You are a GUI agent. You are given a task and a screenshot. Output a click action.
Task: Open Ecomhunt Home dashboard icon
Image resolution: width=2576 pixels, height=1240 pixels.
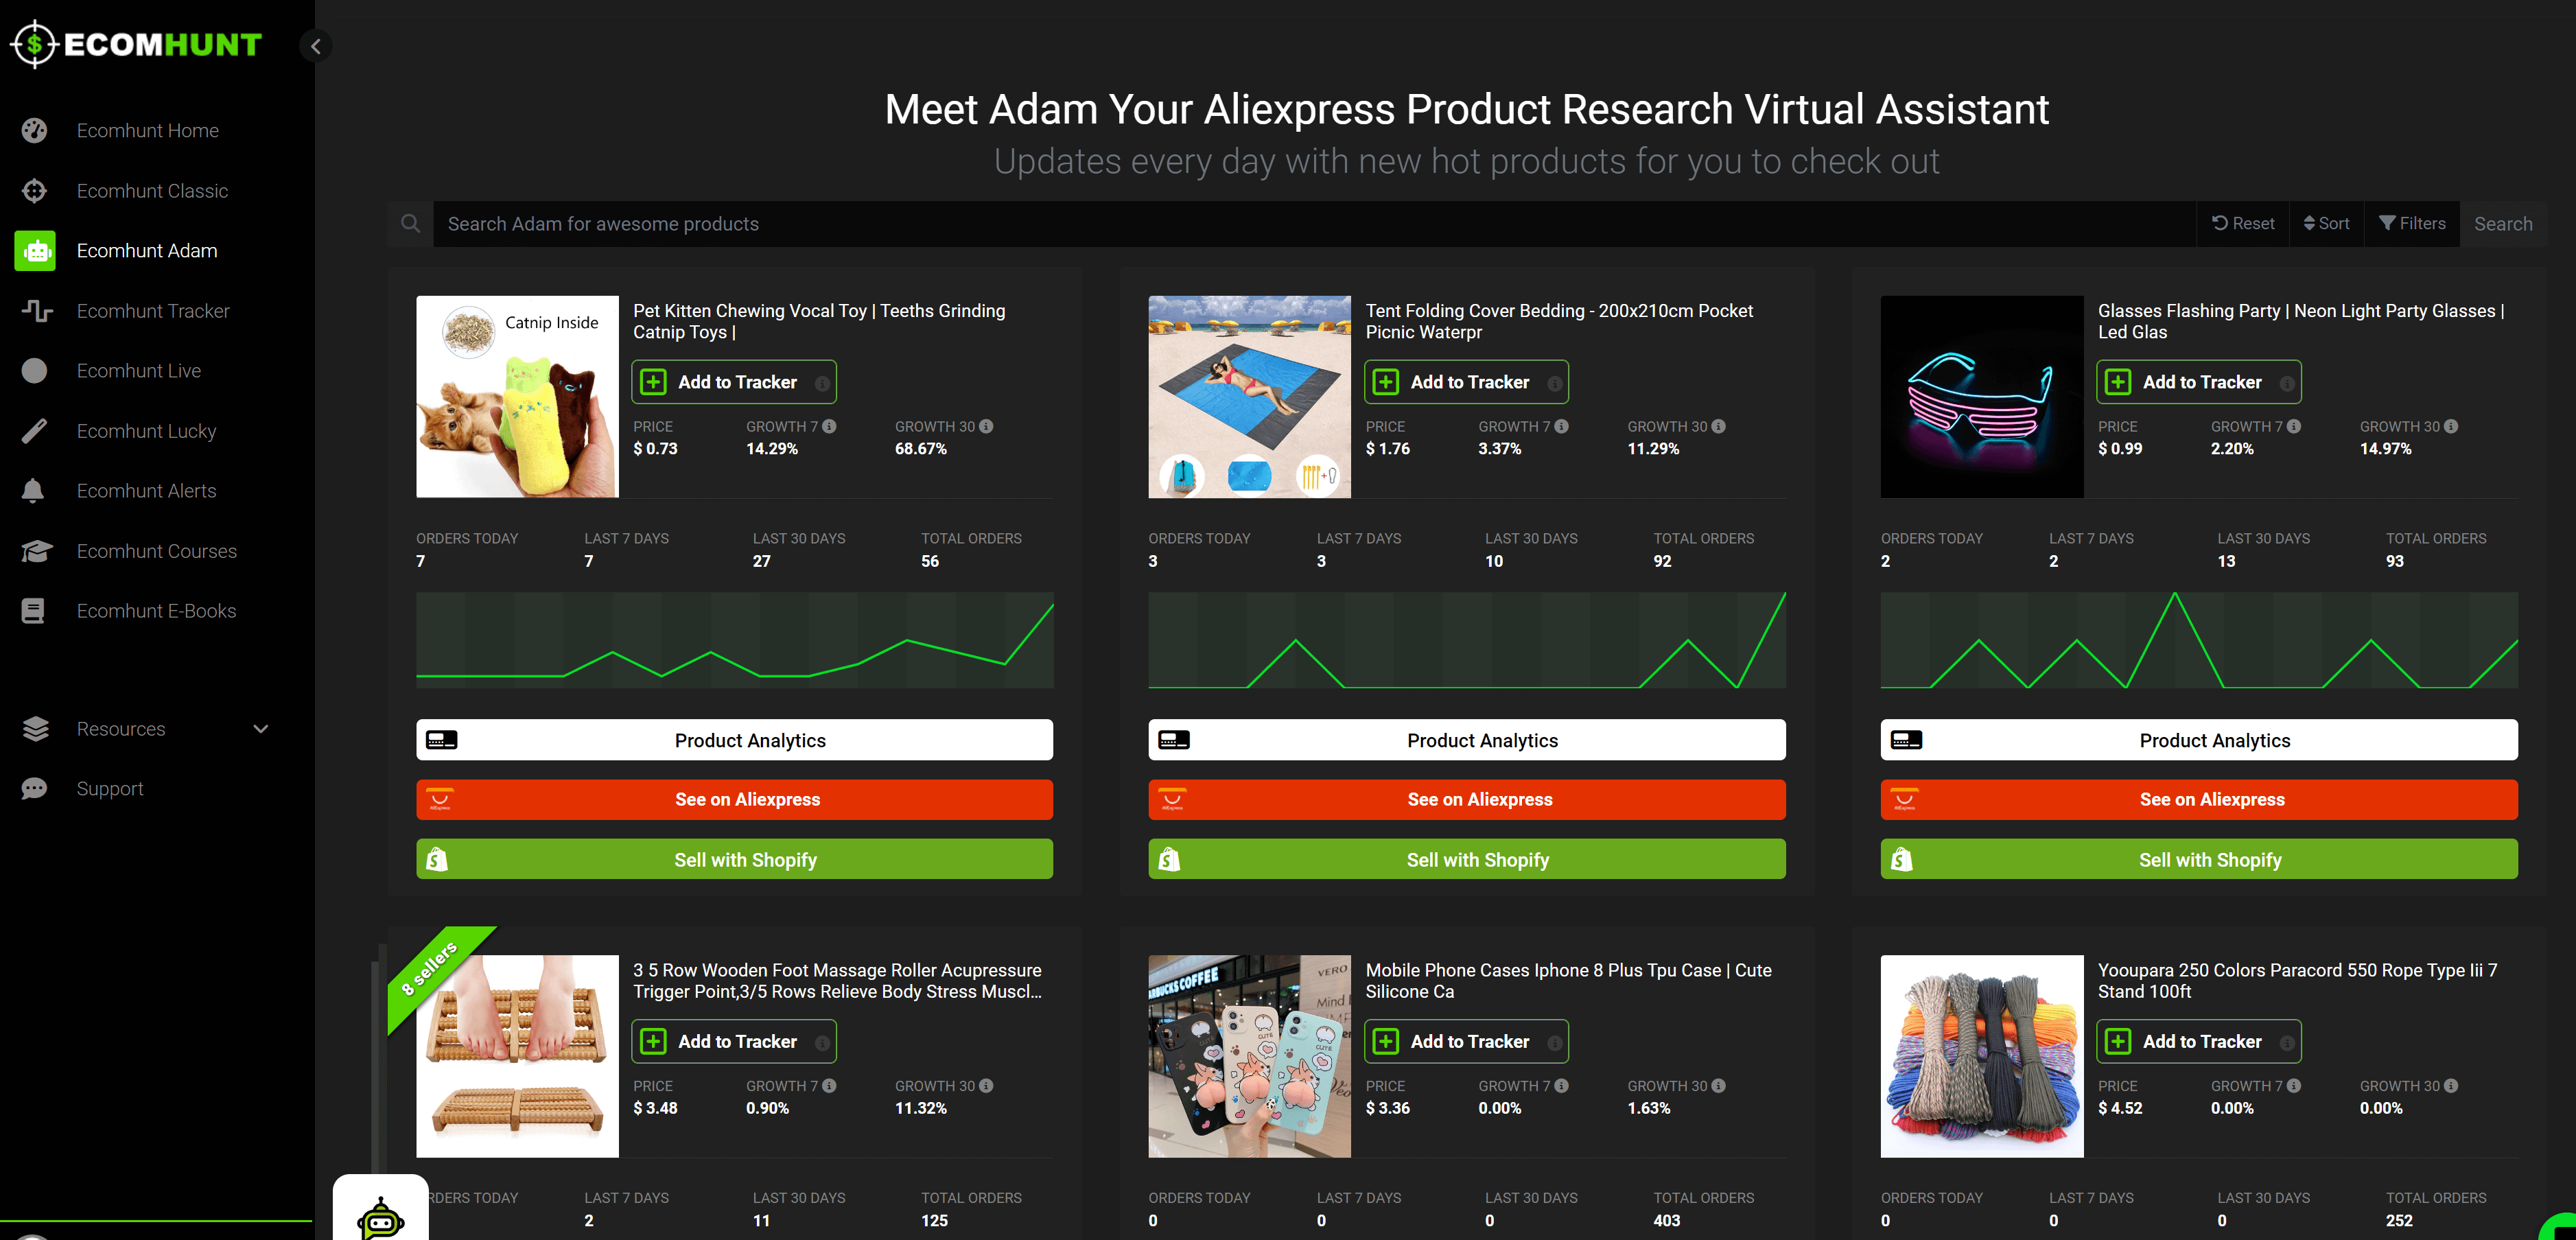pos(34,130)
